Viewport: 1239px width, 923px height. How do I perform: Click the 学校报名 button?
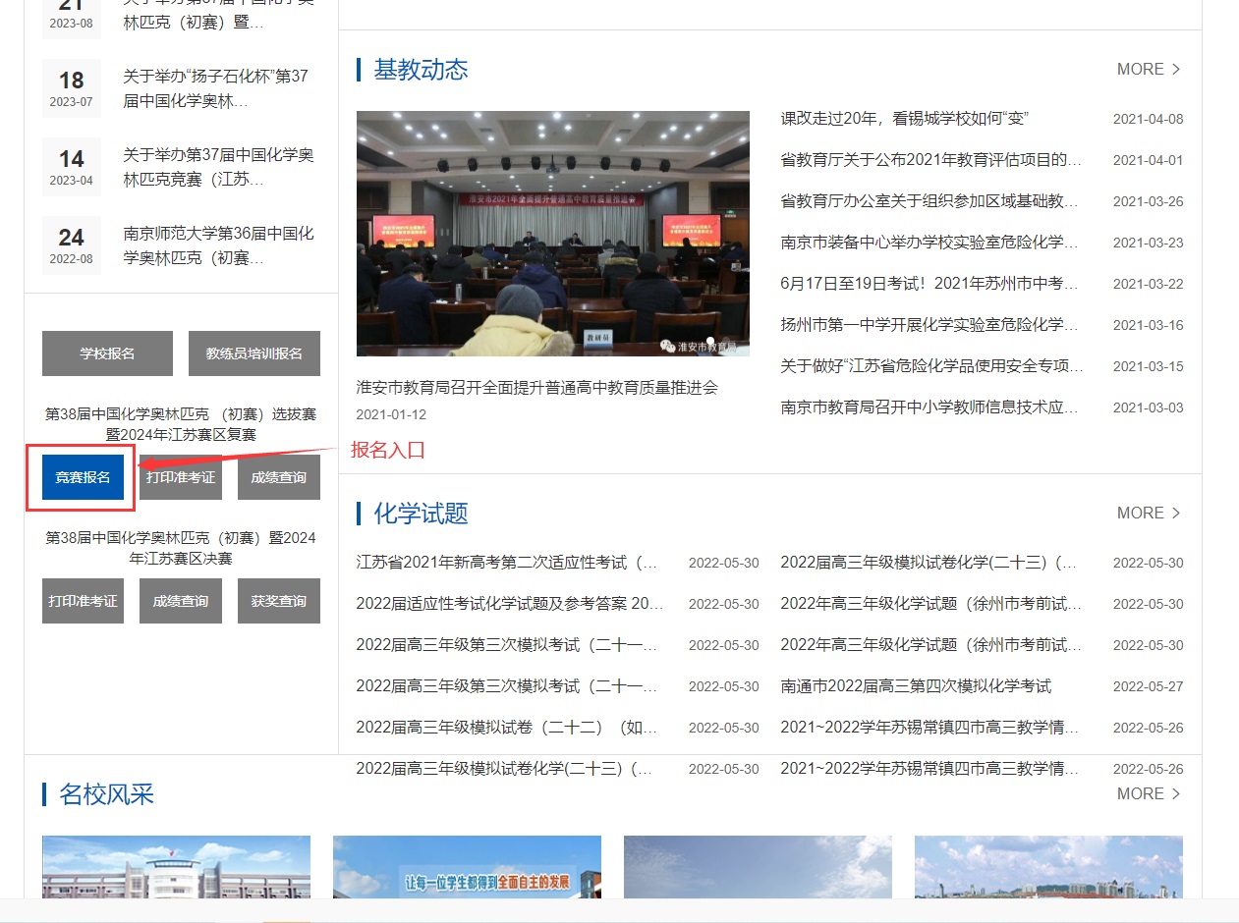tap(107, 353)
